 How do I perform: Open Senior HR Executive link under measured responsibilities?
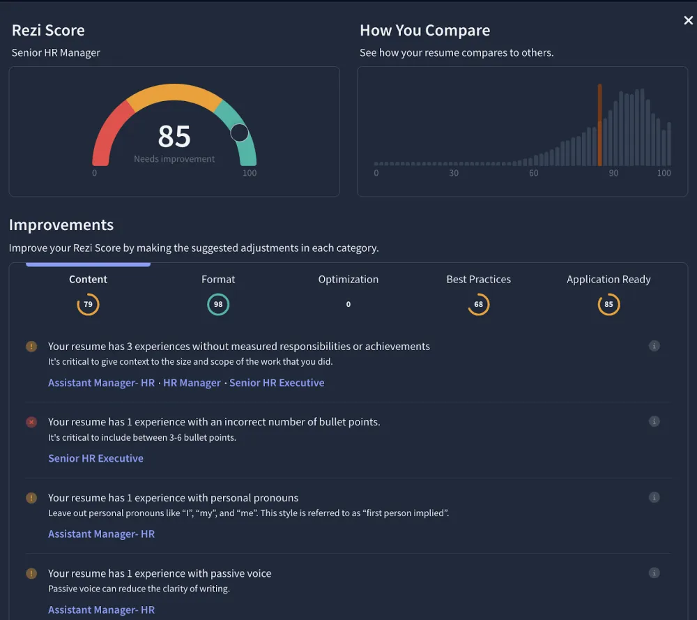point(277,382)
